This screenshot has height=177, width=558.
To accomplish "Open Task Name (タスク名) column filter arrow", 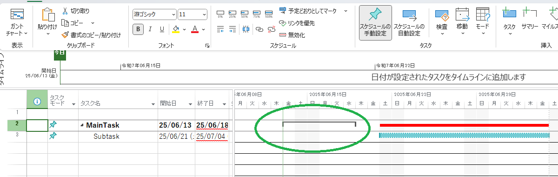I will (x=153, y=104).
